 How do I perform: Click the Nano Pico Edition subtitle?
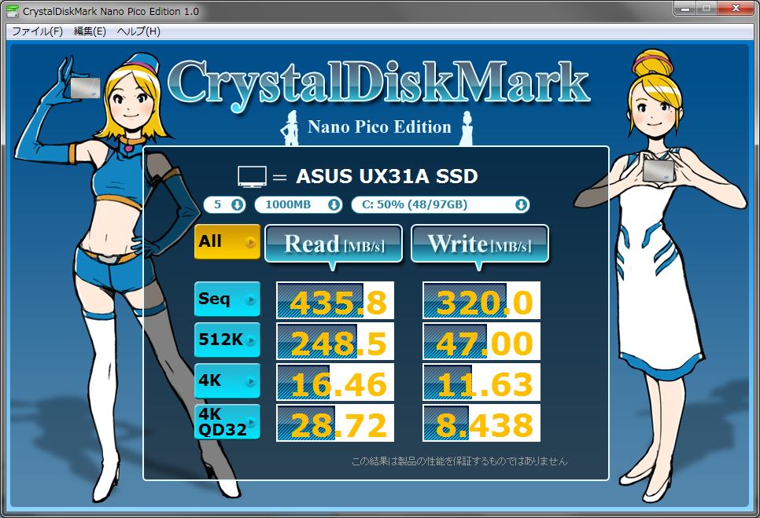(x=379, y=127)
